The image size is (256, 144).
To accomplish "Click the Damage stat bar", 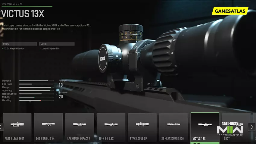I will click(36, 81).
